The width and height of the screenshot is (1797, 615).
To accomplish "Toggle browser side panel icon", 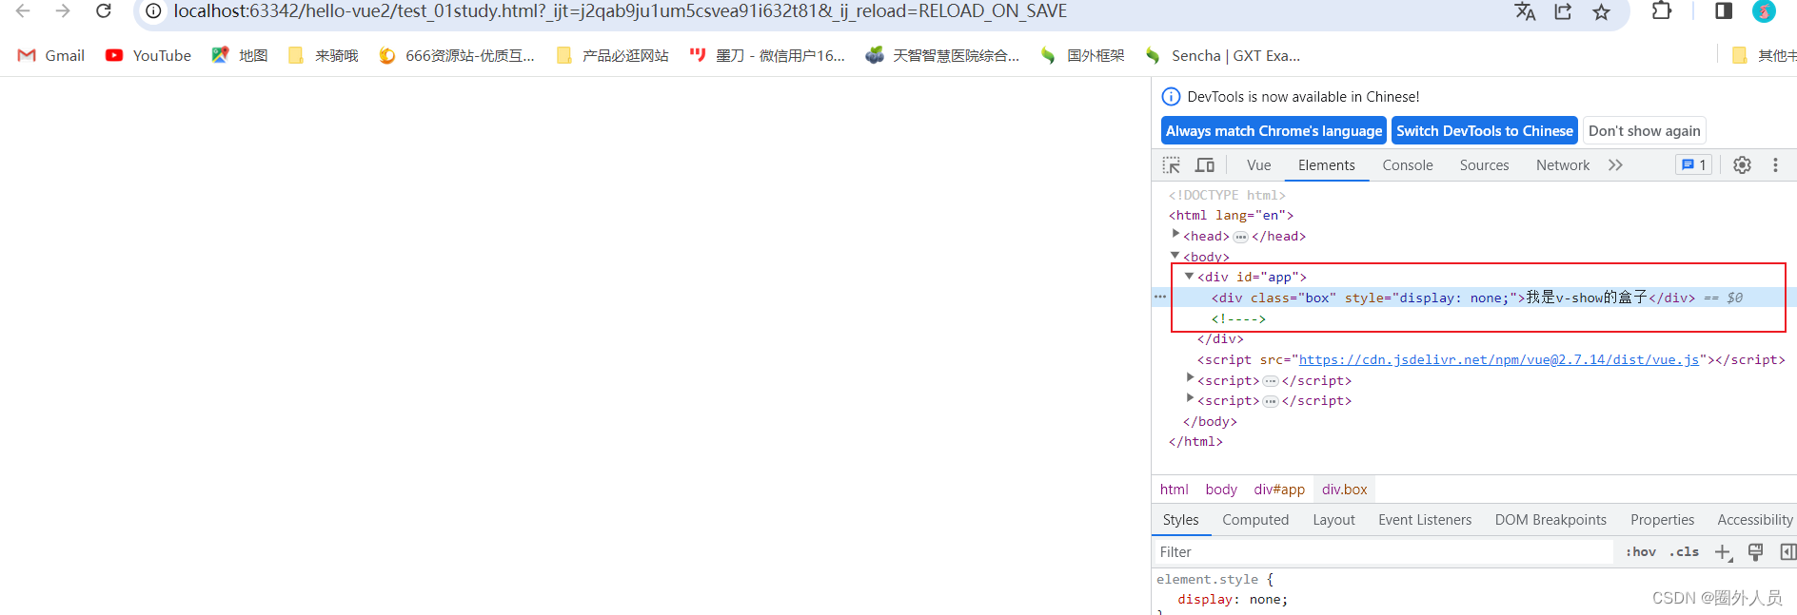I will [1724, 11].
